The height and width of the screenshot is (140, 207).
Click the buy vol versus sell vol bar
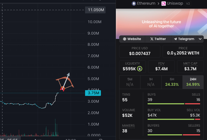174,119
